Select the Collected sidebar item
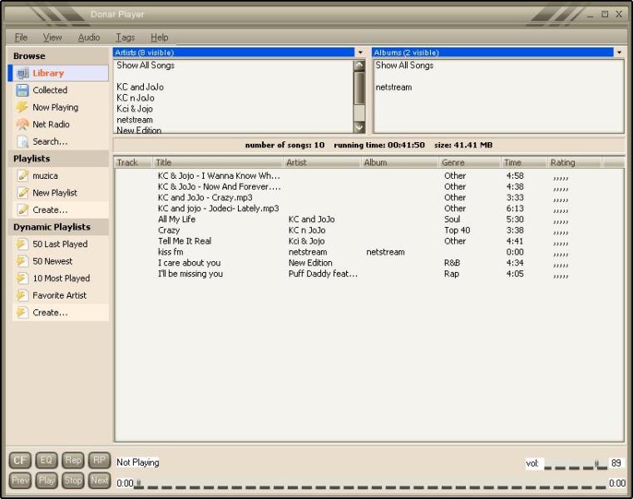 coord(49,90)
